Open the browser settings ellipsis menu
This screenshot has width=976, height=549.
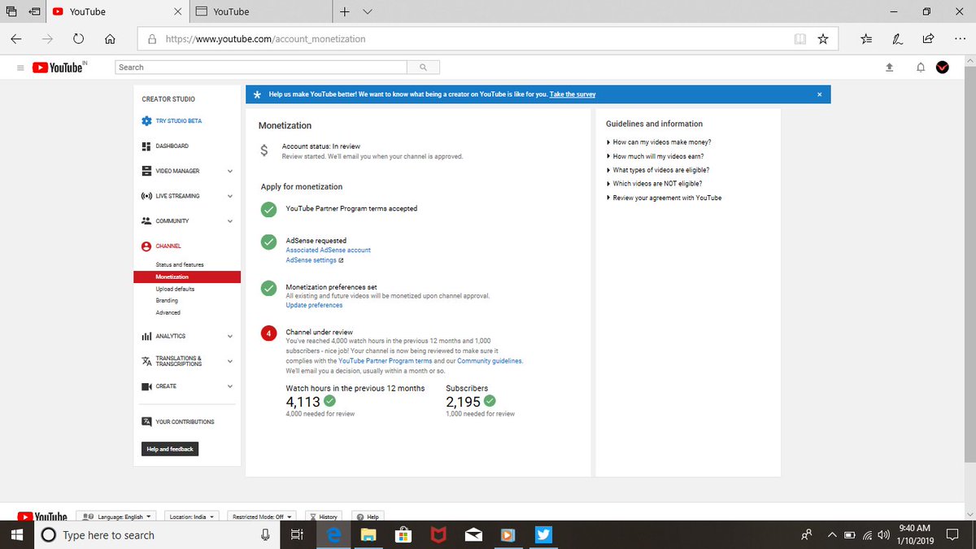958,38
